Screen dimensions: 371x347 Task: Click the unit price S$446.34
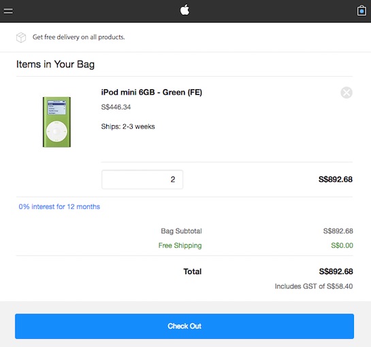(116, 107)
